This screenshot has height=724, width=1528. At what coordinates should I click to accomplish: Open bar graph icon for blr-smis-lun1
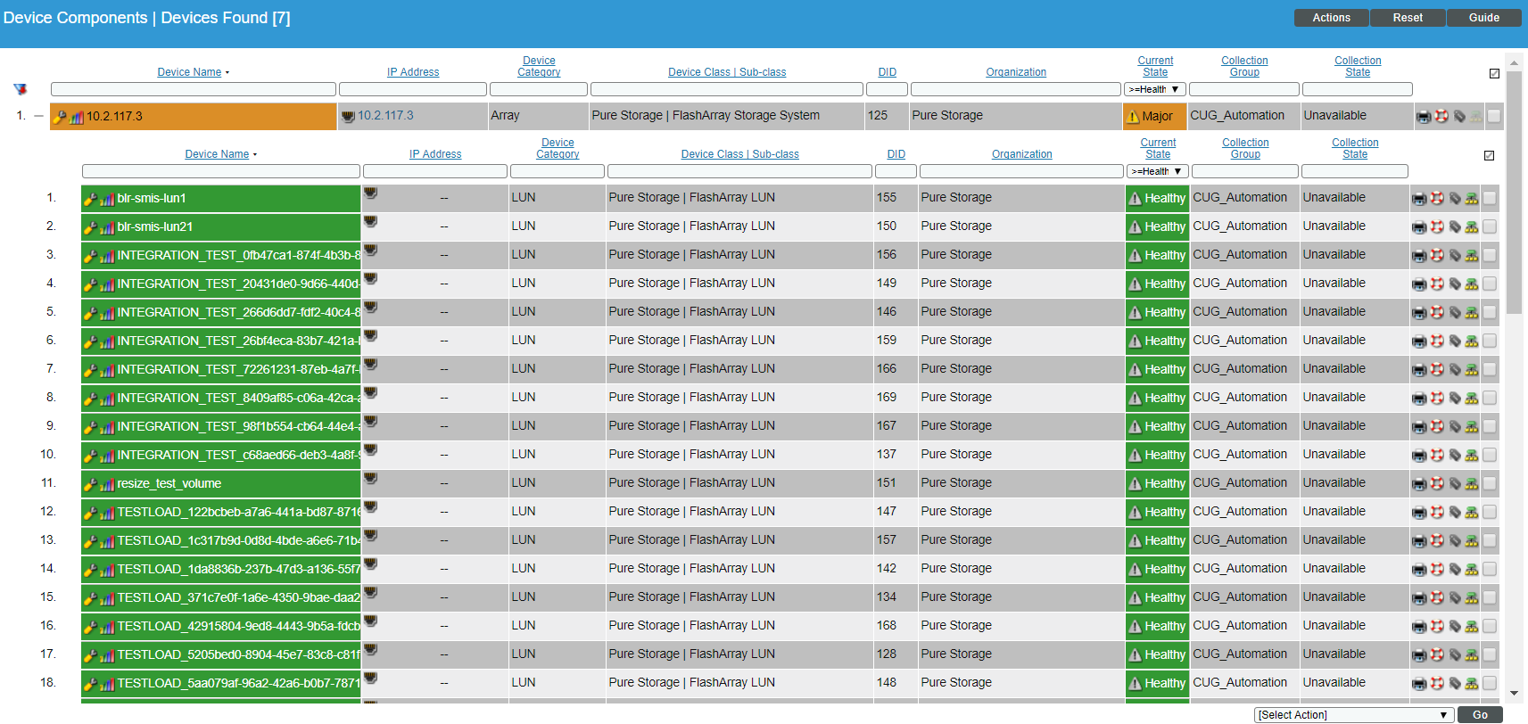107,200
